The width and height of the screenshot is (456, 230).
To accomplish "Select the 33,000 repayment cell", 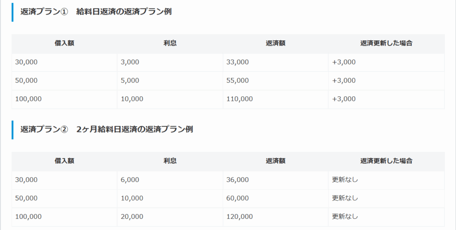I will 237,62.
